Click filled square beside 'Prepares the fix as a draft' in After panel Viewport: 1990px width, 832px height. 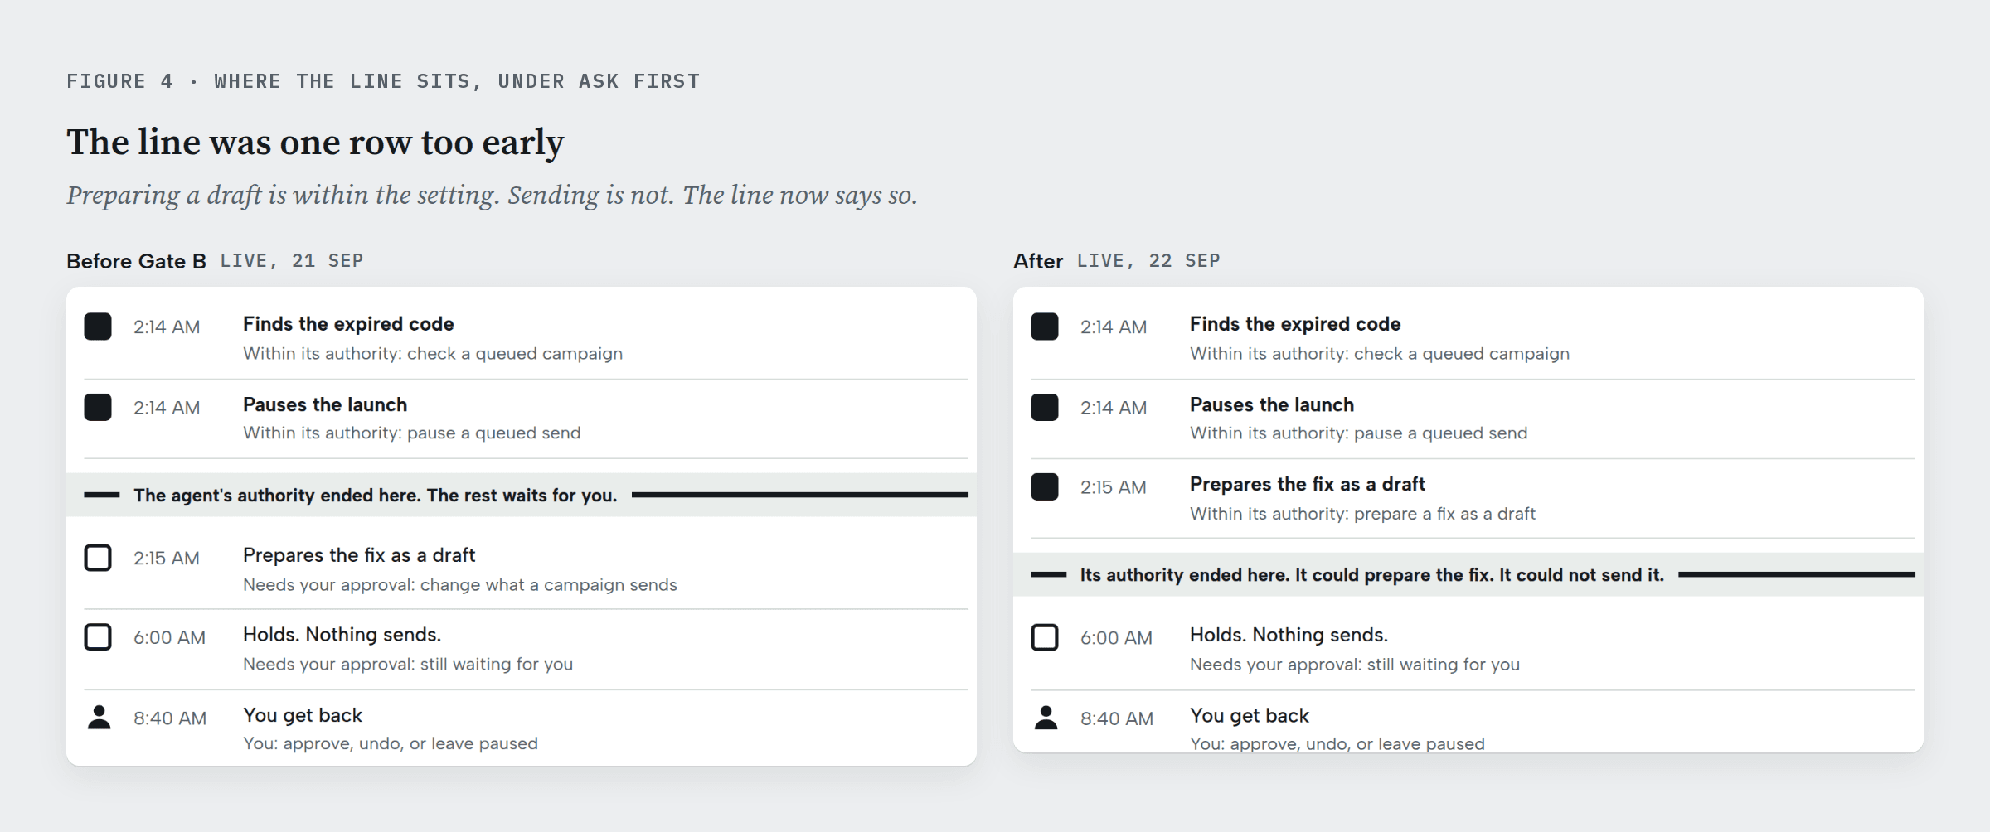[1045, 486]
